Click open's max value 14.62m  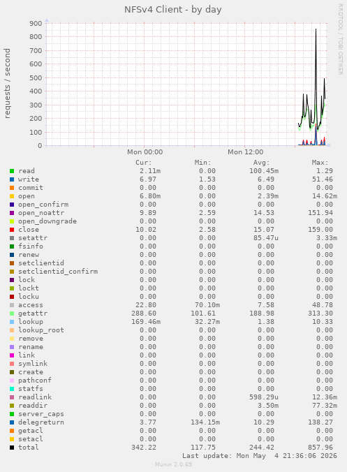[325, 196]
